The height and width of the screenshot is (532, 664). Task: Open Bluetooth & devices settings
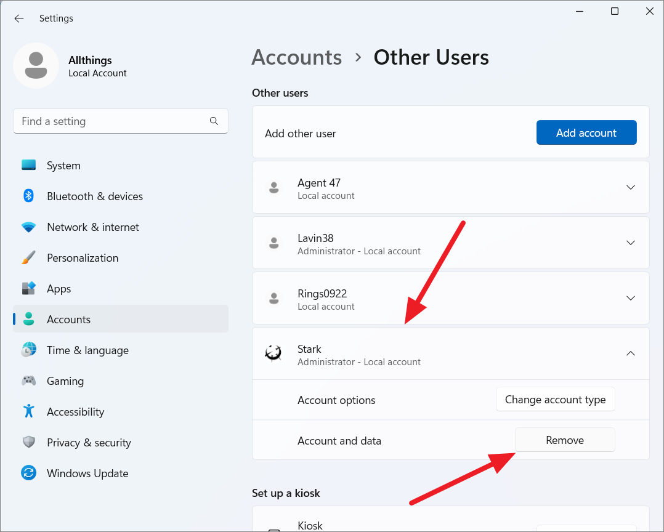pos(95,196)
